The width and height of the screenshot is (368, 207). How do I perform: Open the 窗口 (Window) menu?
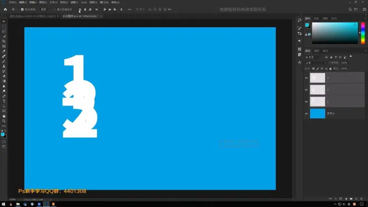(x=104, y=2)
